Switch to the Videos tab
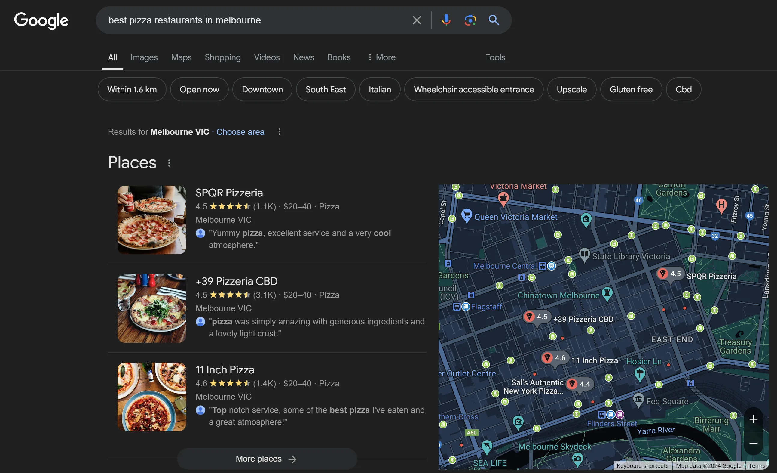Screen dimensions: 777x473 point(267,57)
